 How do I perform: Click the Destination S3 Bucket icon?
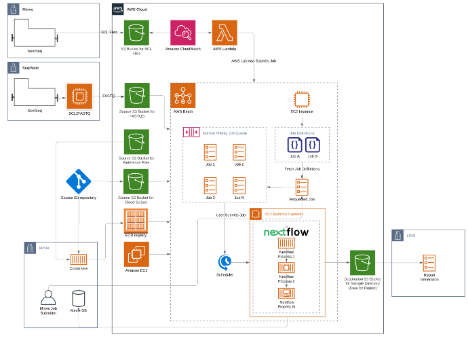[x=362, y=263]
